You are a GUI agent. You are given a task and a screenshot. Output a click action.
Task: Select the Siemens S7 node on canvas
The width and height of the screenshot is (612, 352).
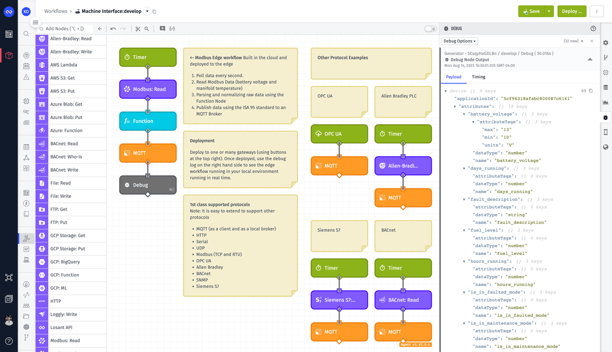(339, 300)
